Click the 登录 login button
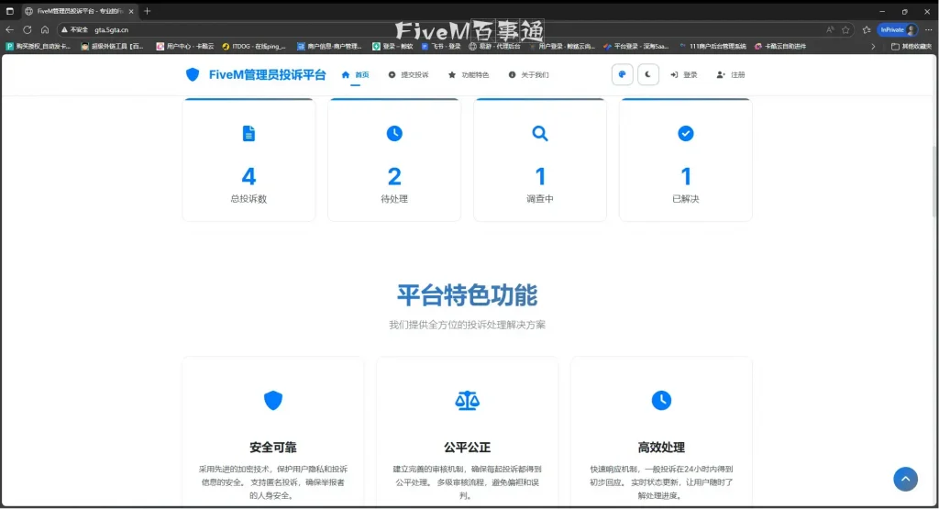Viewport: 939px width, 509px height. [x=684, y=75]
